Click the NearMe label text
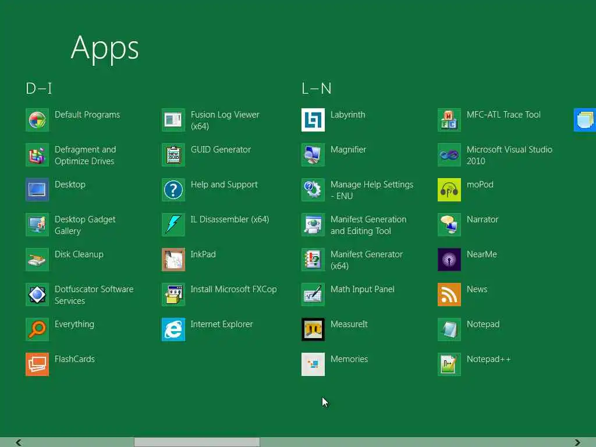 tap(481, 254)
